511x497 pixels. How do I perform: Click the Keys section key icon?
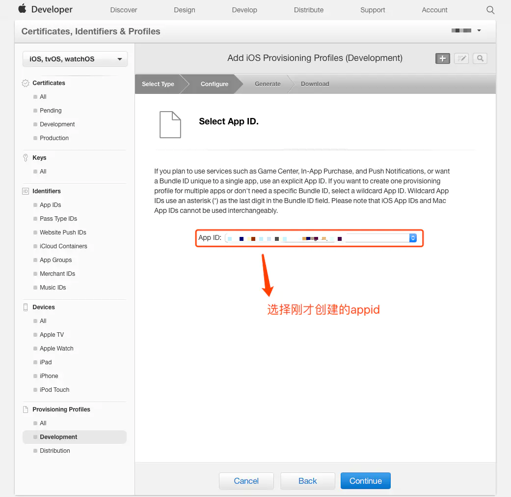(26, 158)
